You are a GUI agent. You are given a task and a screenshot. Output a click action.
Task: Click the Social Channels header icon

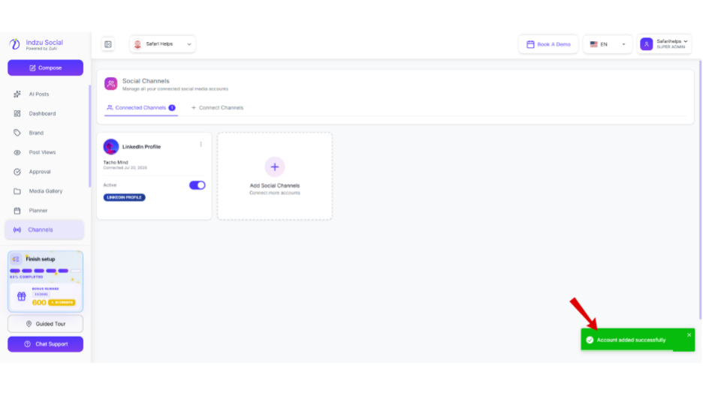coord(110,84)
